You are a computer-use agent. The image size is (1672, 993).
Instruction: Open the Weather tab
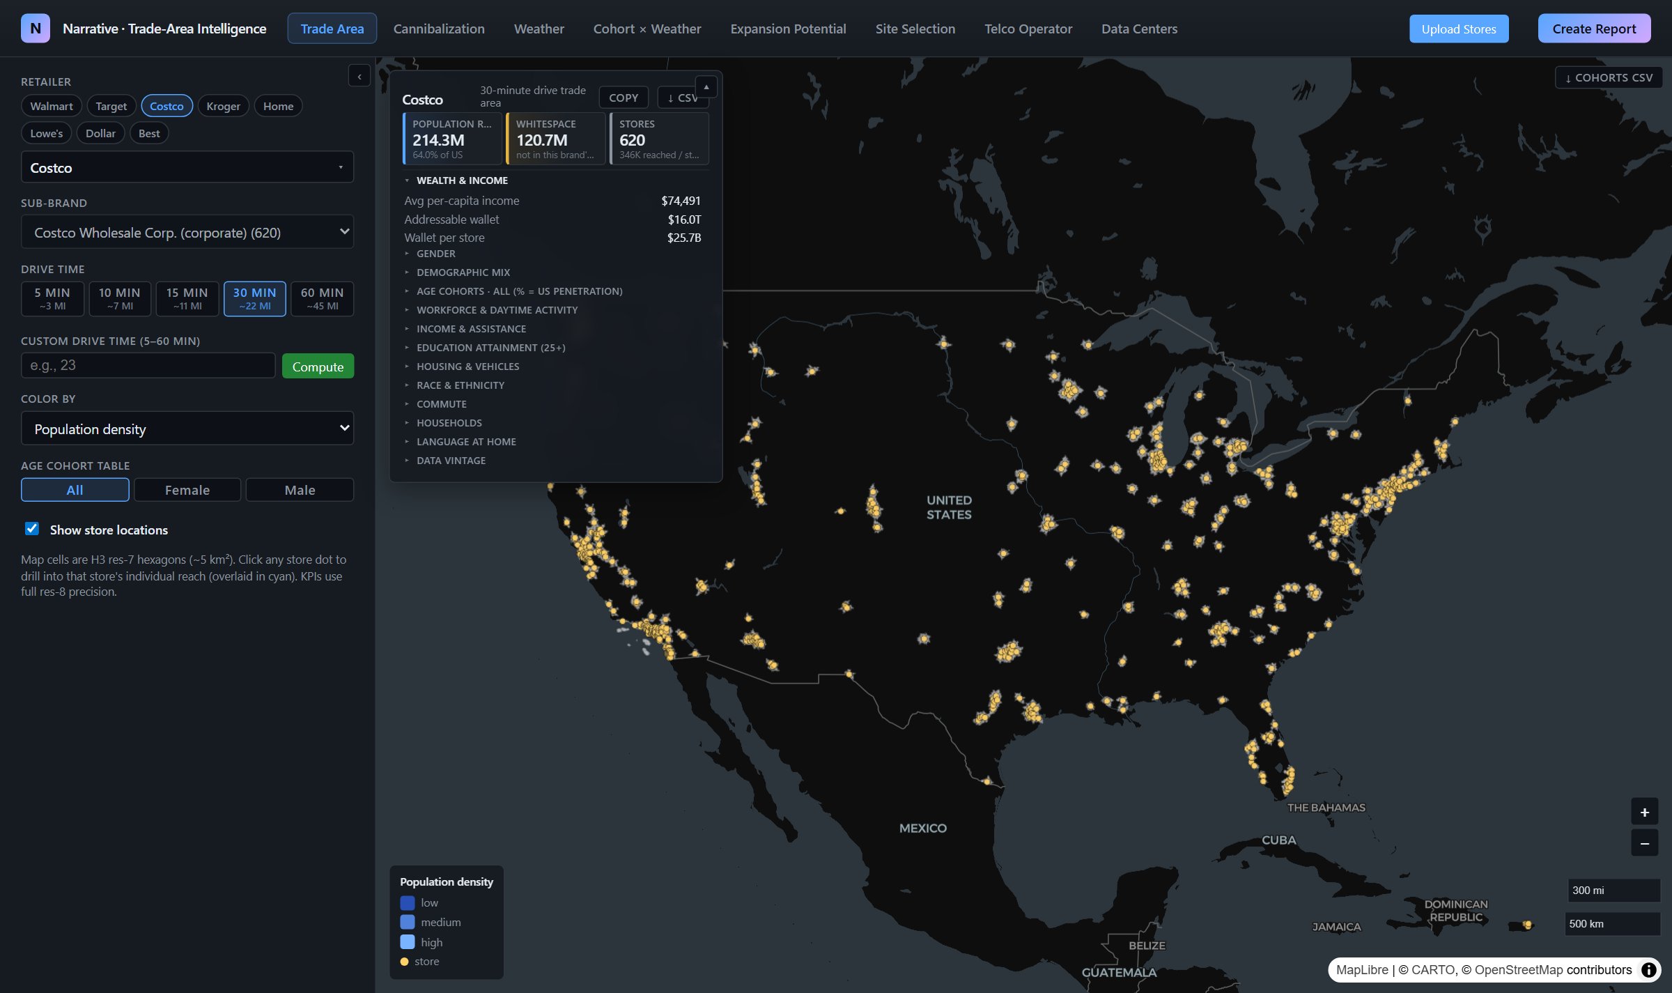pos(539,29)
